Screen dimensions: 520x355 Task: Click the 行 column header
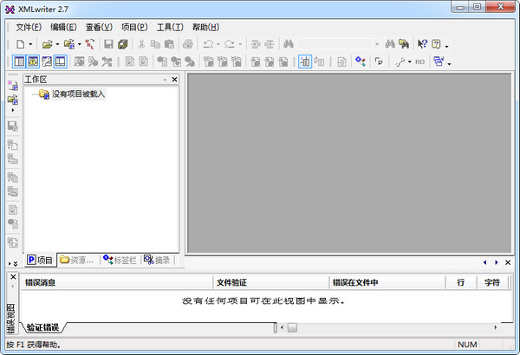tap(461, 282)
